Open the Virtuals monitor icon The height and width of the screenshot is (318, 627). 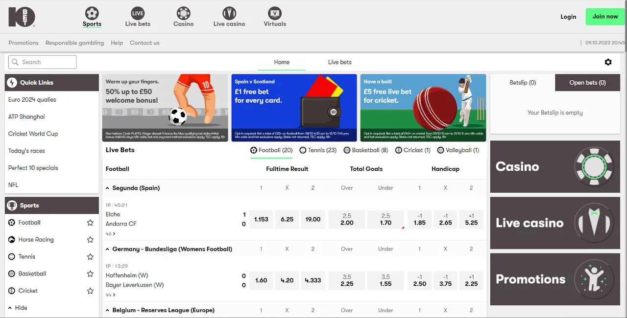pyautogui.click(x=275, y=13)
